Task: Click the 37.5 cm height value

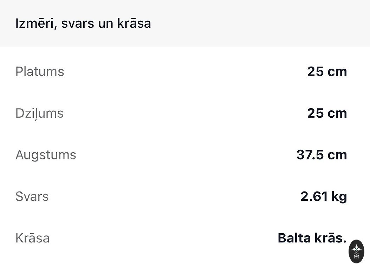Action: pyautogui.click(x=322, y=155)
